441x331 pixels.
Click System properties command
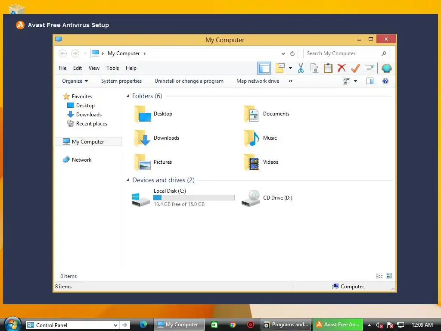pyautogui.click(x=121, y=81)
